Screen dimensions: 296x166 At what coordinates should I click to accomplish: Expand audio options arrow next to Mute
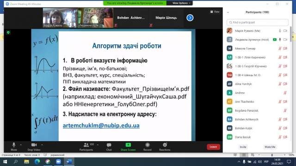tap(21, 145)
